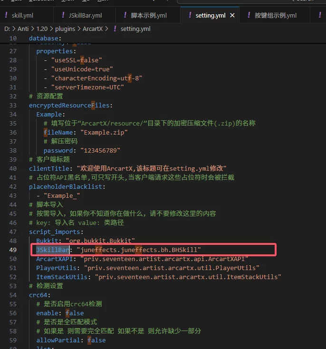The image size is (326, 349).
Task: Click the Example: key on line 34
Action: tap(50, 115)
